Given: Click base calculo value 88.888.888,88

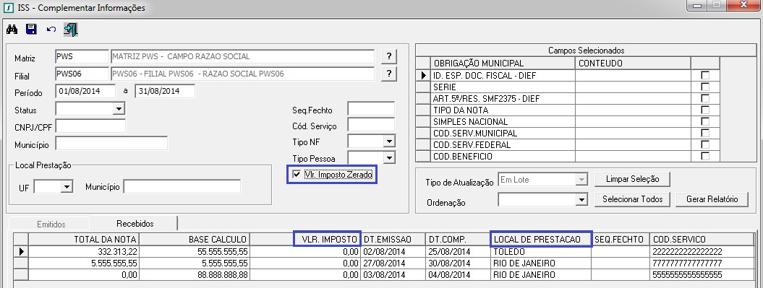Looking at the screenshot, I should click(x=195, y=275).
